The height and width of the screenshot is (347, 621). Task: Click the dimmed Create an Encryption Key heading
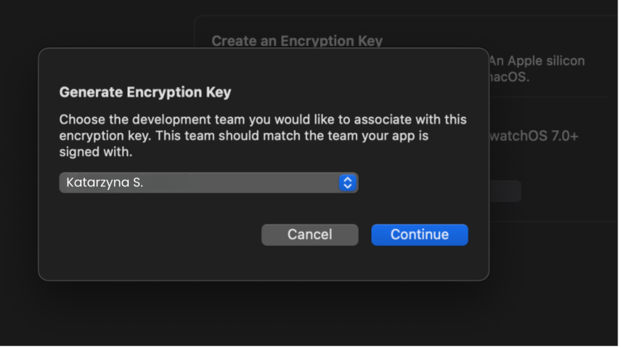[297, 41]
